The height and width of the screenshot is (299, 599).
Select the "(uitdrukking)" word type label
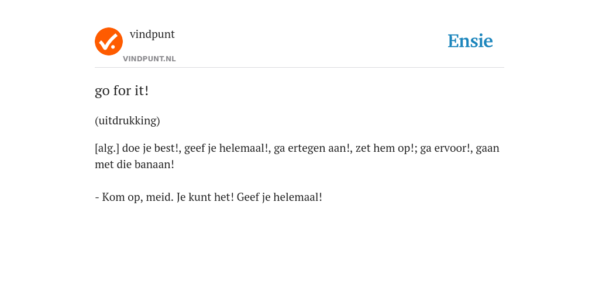pos(127,121)
